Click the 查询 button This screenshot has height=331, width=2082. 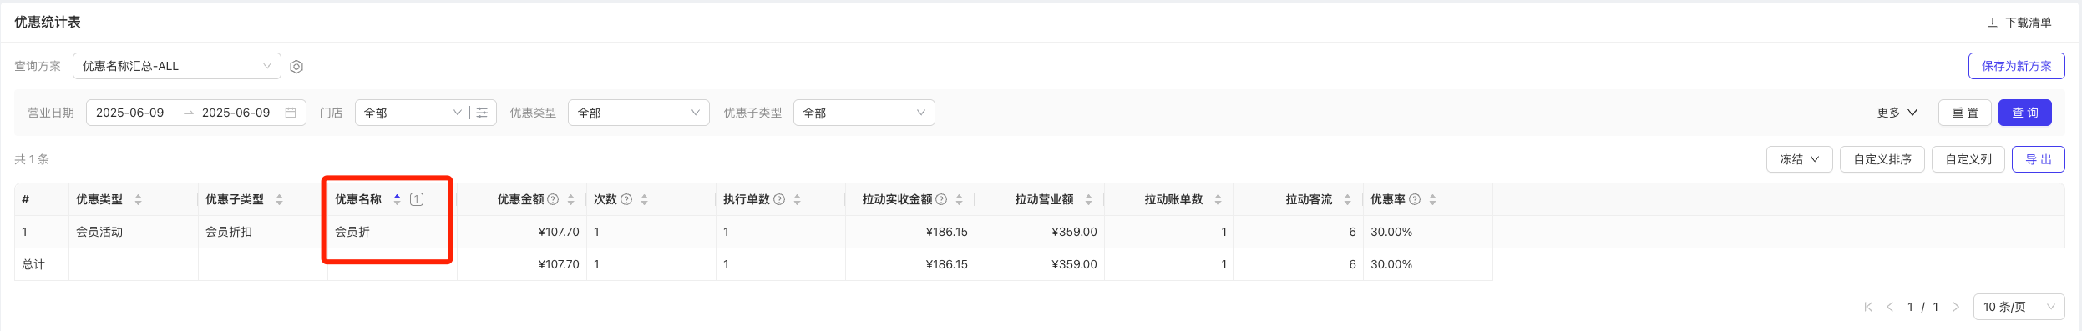(x=2025, y=113)
